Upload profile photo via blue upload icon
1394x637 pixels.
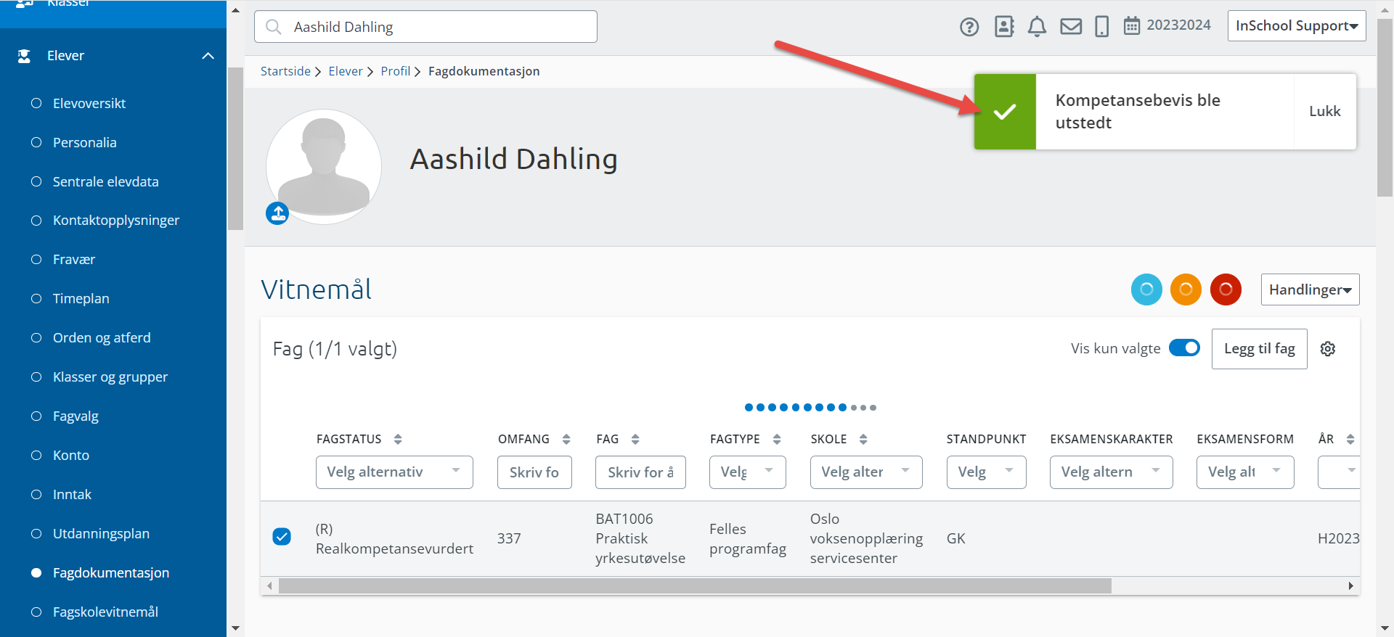pyautogui.click(x=277, y=213)
